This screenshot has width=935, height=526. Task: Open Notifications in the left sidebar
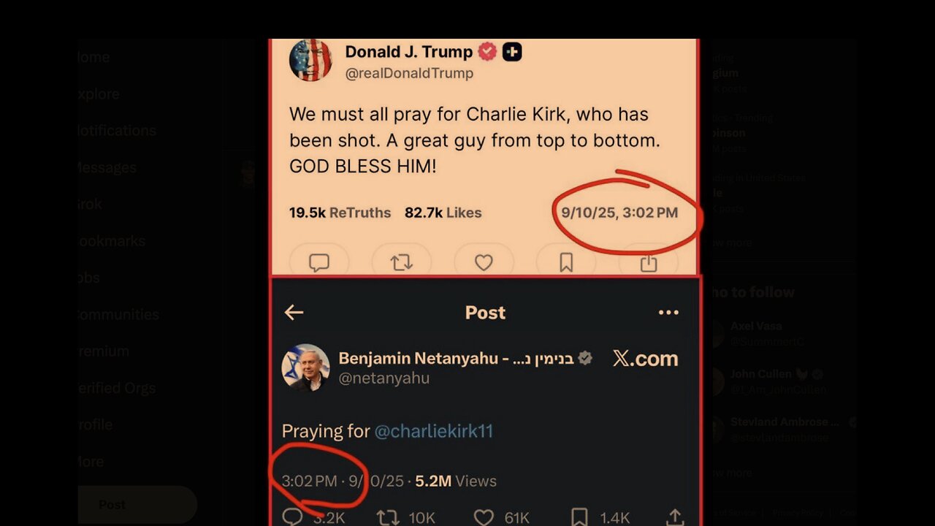[x=117, y=131]
